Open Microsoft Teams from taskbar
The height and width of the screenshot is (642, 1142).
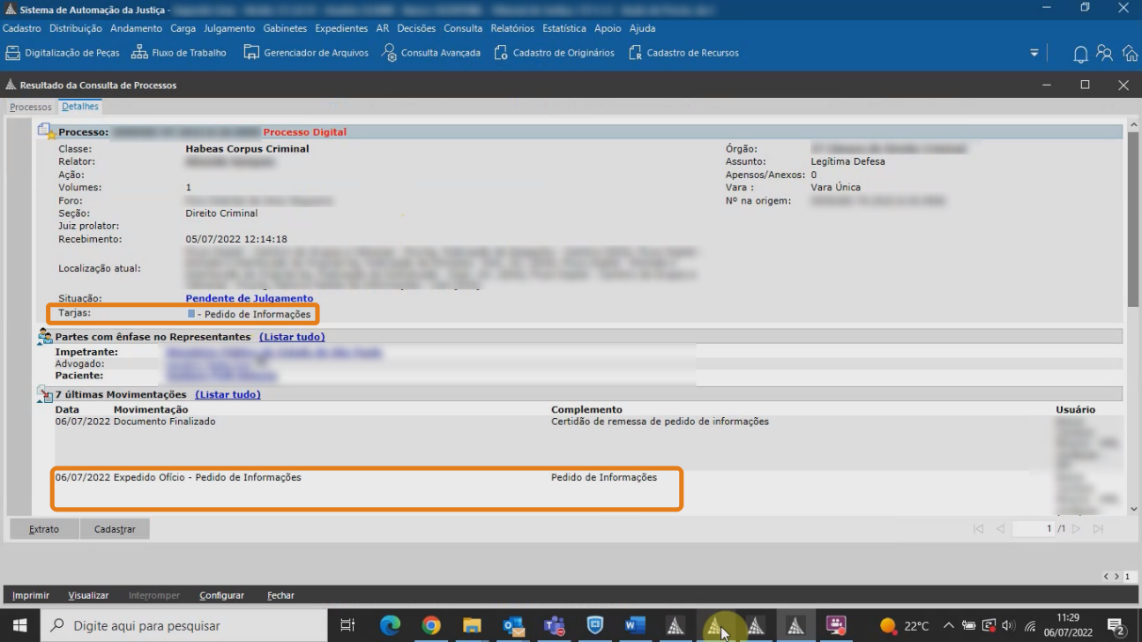click(554, 625)
